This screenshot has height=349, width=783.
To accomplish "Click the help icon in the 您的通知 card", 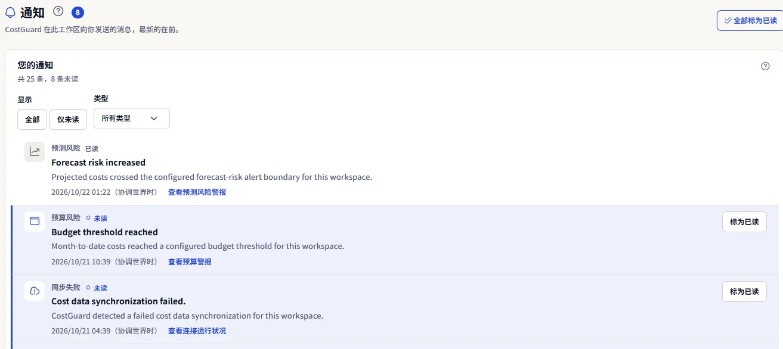I will (x=766, y=66).
